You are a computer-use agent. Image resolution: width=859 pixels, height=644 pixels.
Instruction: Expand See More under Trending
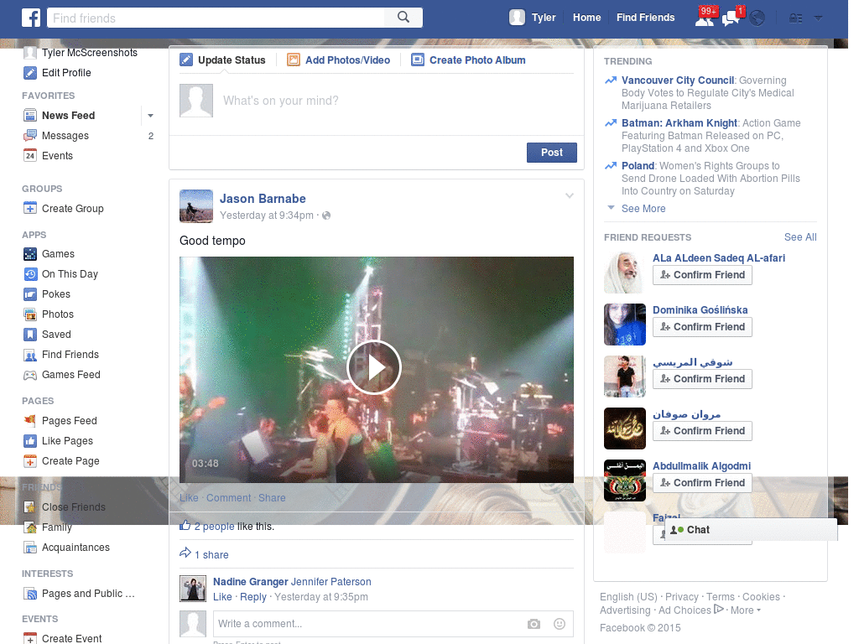tap(643, 209)
